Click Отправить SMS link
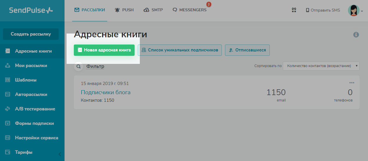Viewport: 368px width, 161px height. click(323, 10)
